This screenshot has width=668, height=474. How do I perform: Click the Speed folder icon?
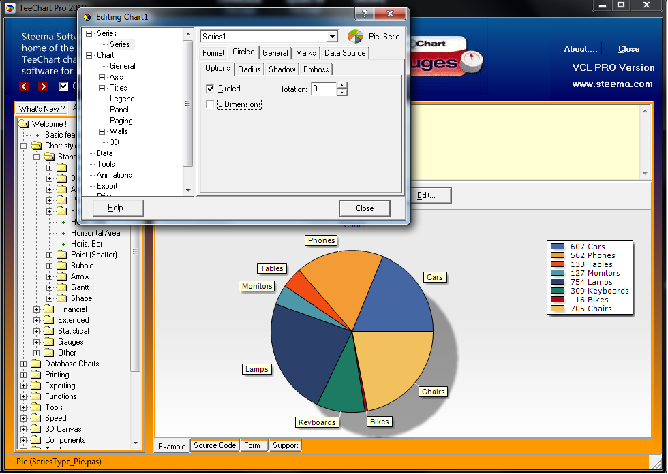(36, 418)
